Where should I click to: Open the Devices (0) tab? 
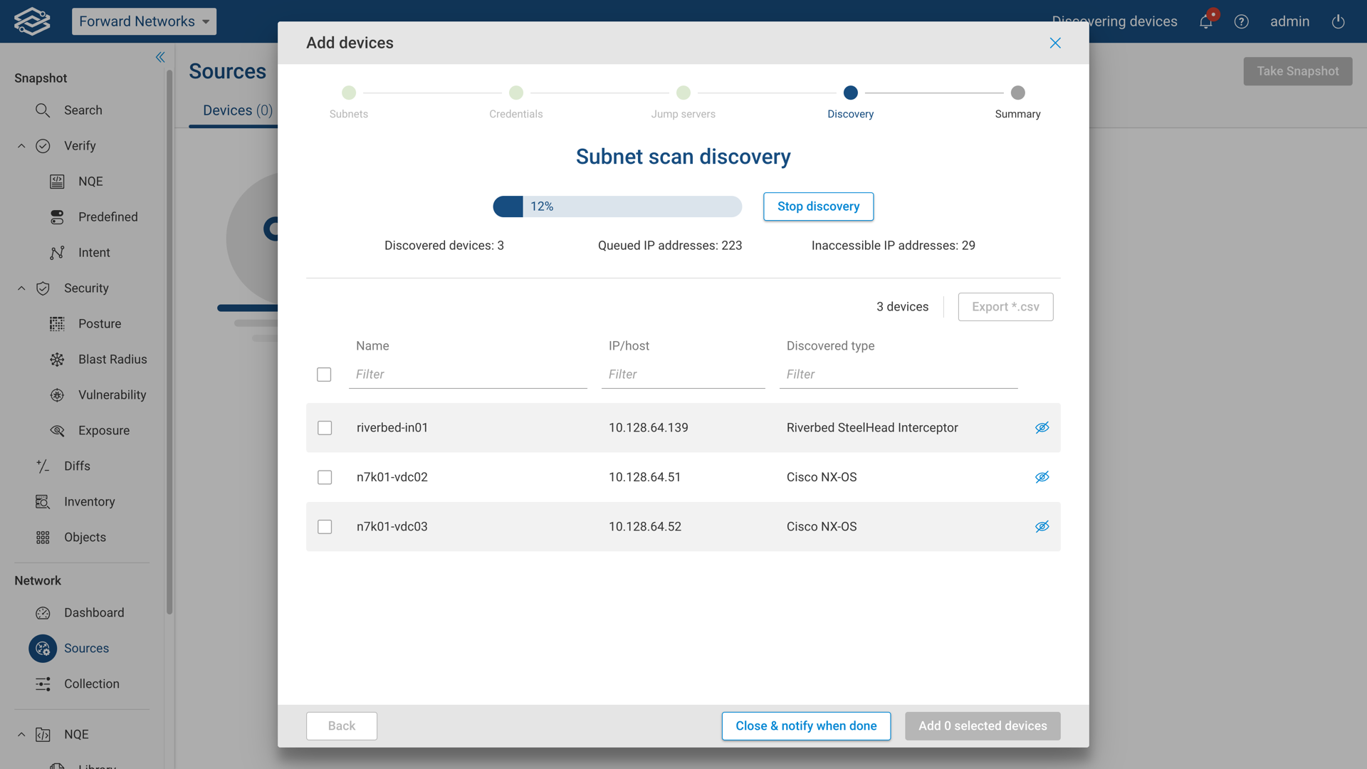pyautogui.click(x=237, y=110)
